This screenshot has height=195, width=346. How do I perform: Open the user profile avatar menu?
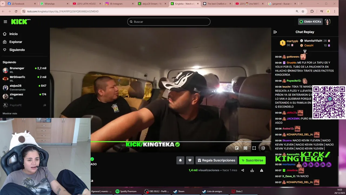coord(328,22)
